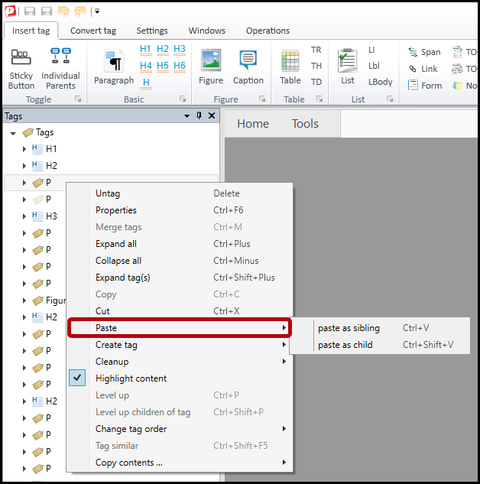Image resolution: width=480 pixels, height=484 pixels.
Task: Insert an H2 heading tag from ribbon
Action: point(163,49)
